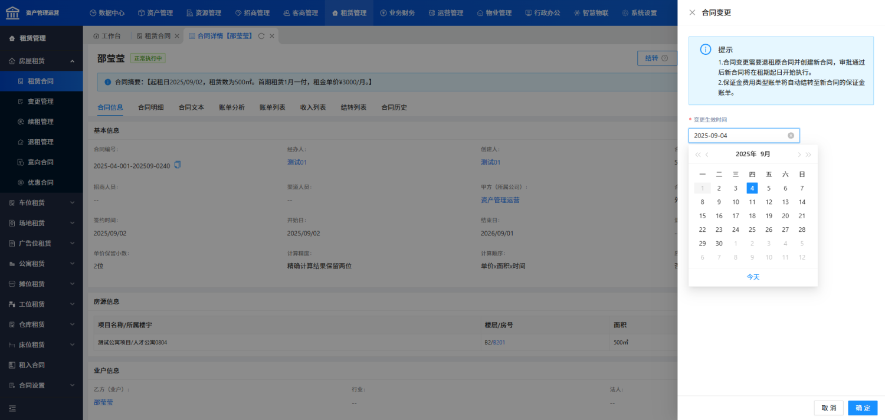Clear the 变更生效时间 date field

tap(791, 136)
